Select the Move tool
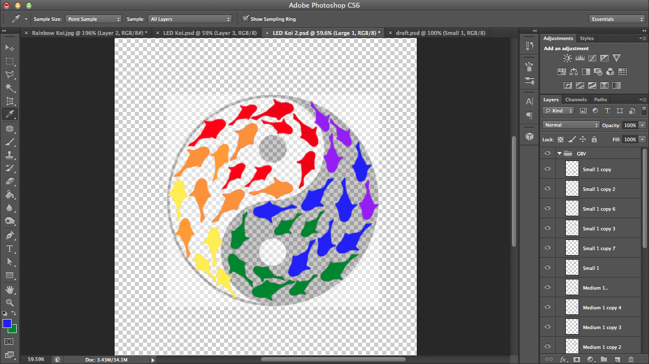The image size is (649, 364). coord(9,48)
